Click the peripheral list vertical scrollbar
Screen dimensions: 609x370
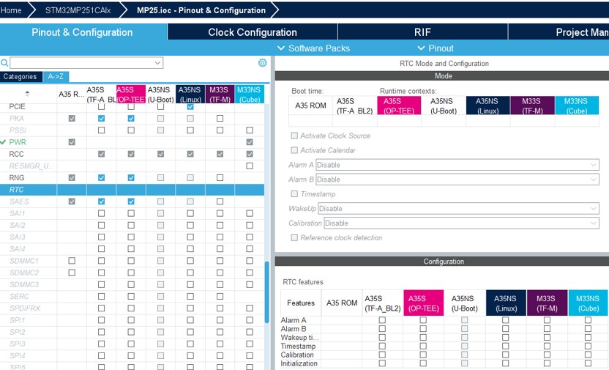point(267,292)
